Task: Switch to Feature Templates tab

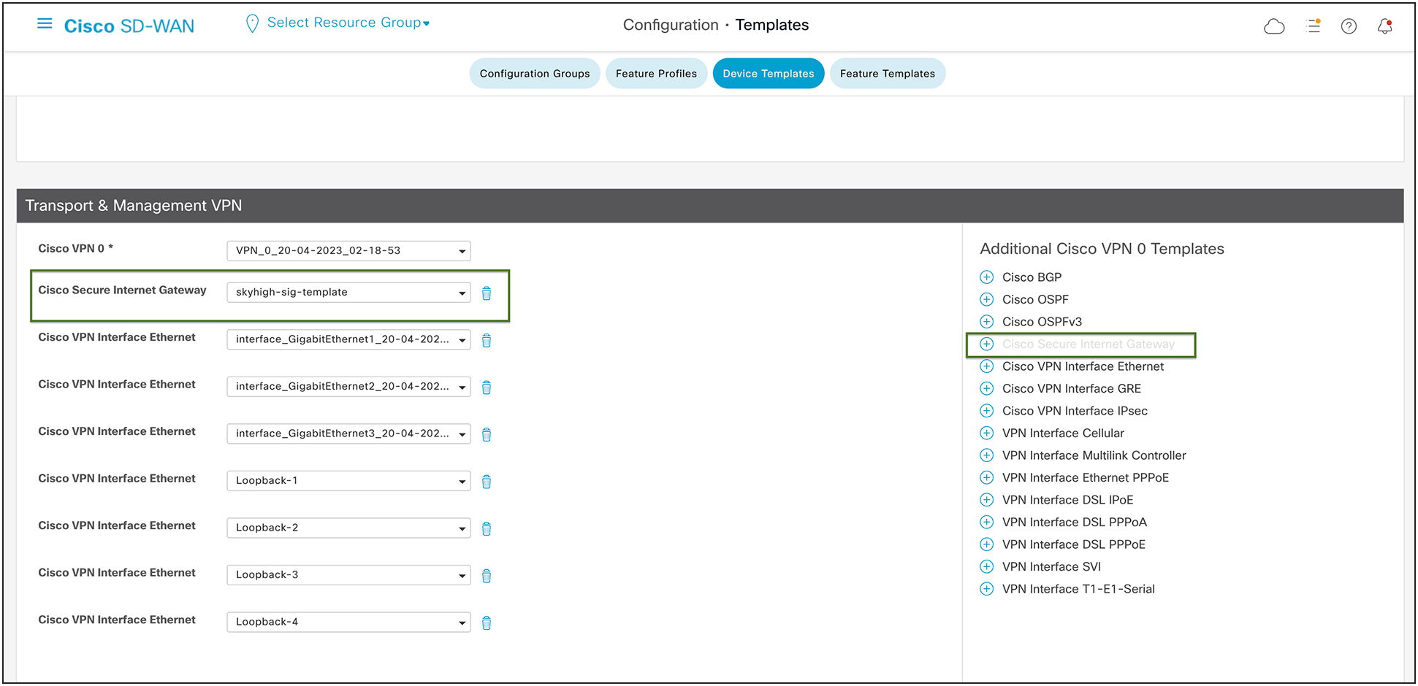Action: [888, 74]
